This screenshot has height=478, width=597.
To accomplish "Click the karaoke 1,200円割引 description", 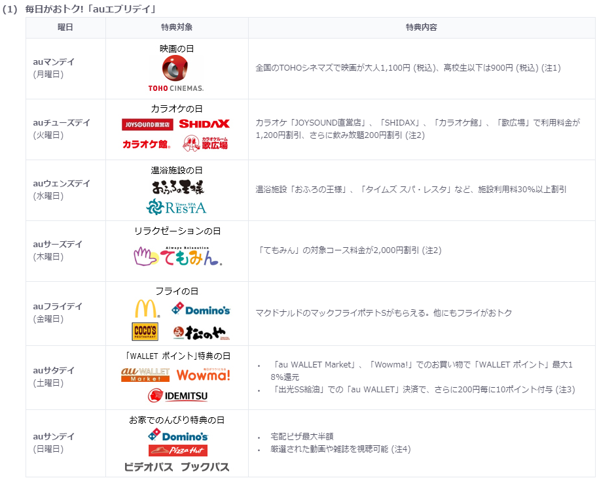I will coord(418,129).
